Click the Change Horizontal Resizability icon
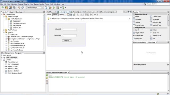The image size is (170, 95). tap(95, 15)
